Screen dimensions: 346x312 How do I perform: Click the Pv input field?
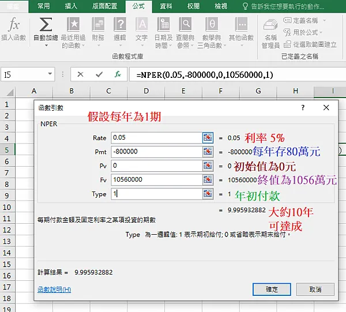click(x=157, y=166)
